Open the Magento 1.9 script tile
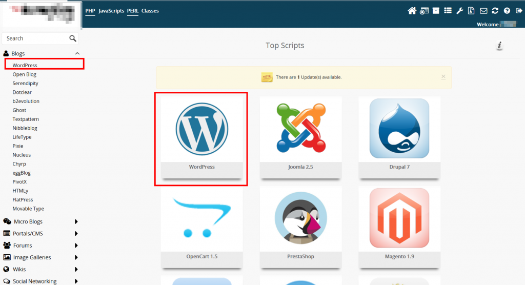The image size is (525, 285). pos(399,227)
